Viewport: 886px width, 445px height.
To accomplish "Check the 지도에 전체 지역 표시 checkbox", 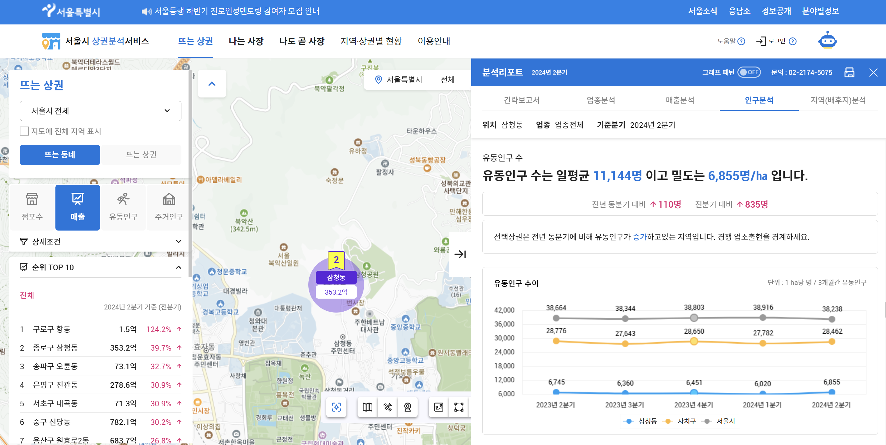I will click(24, 131).
